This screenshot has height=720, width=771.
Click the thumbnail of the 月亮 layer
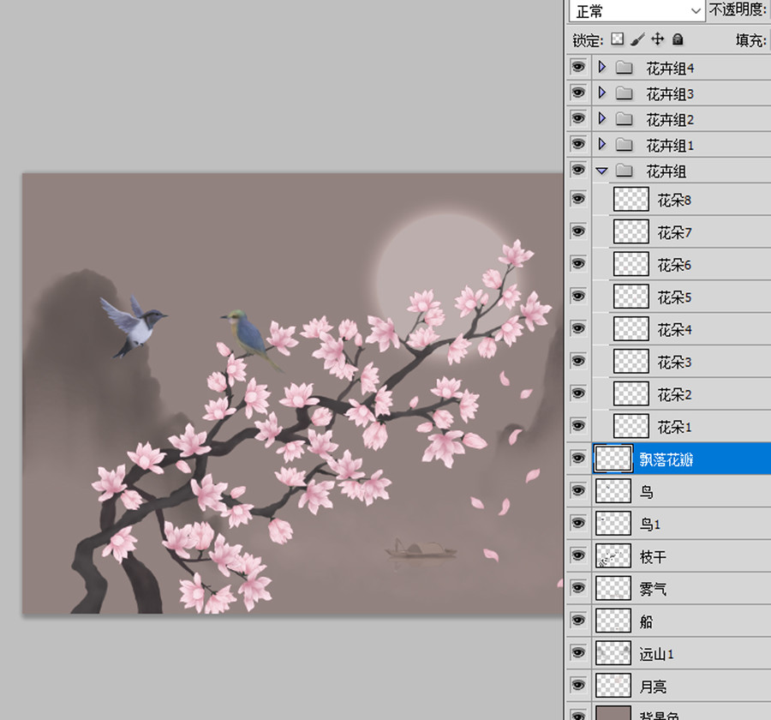pyautogui.click(x=613, y=686)
